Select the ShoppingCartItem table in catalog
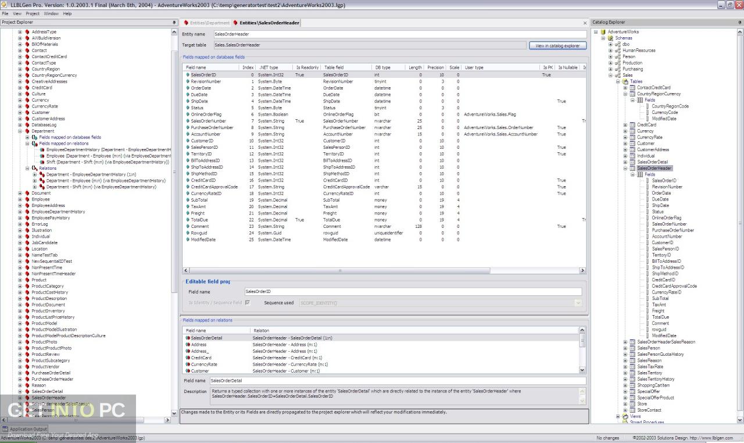 [x=653, y=385]
